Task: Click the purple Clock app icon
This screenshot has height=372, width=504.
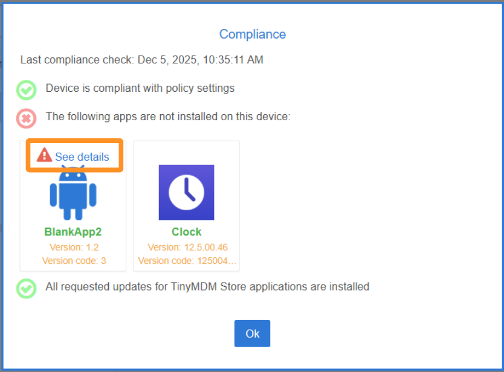Action: click(186, 193)
